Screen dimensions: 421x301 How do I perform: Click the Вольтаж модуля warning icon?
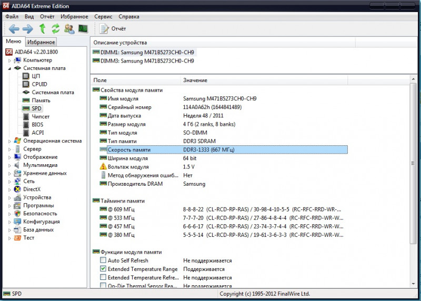(103, 166)
